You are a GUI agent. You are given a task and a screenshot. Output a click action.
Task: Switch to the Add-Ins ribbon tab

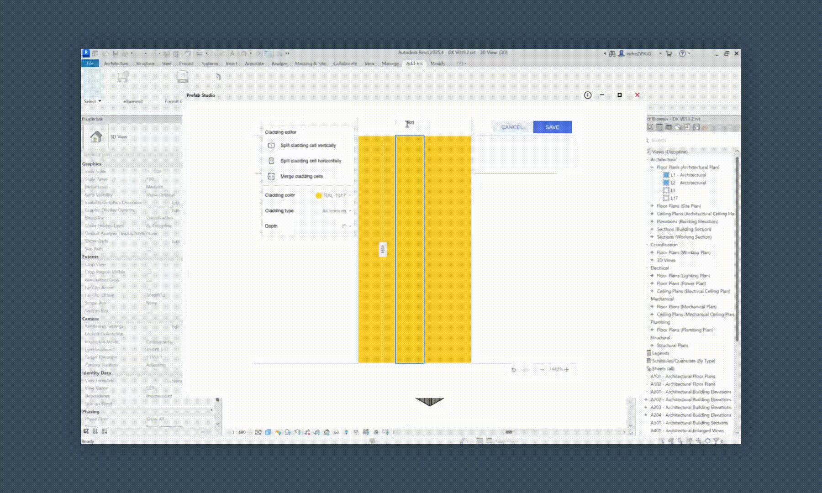coord(415,63)
